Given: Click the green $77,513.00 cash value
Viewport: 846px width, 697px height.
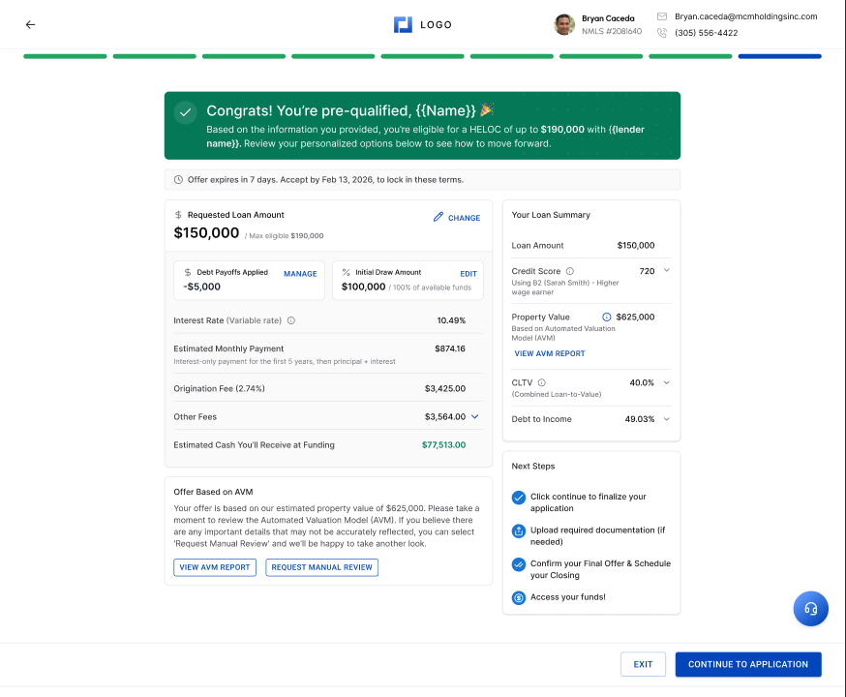Looking at the screenshot, I should tap(443, 445).
